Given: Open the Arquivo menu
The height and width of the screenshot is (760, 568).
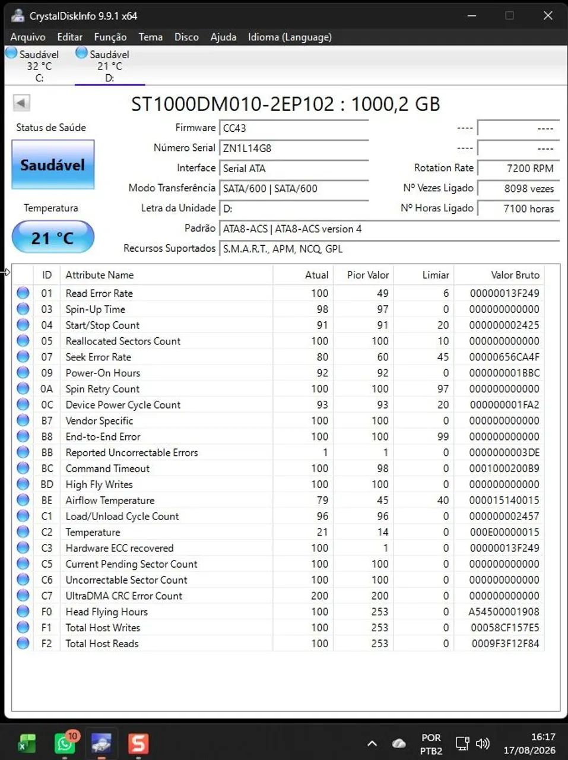Looking at the screenshot, I should (x=28, y=37).
